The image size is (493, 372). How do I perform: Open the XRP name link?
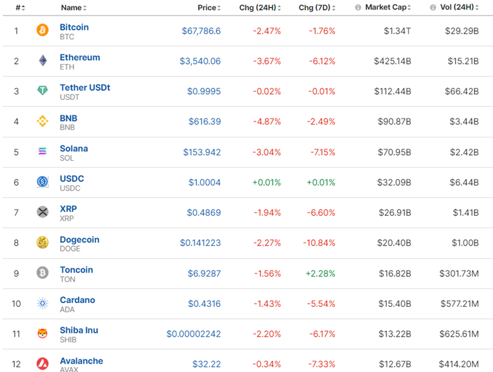(x=68, y=209)
